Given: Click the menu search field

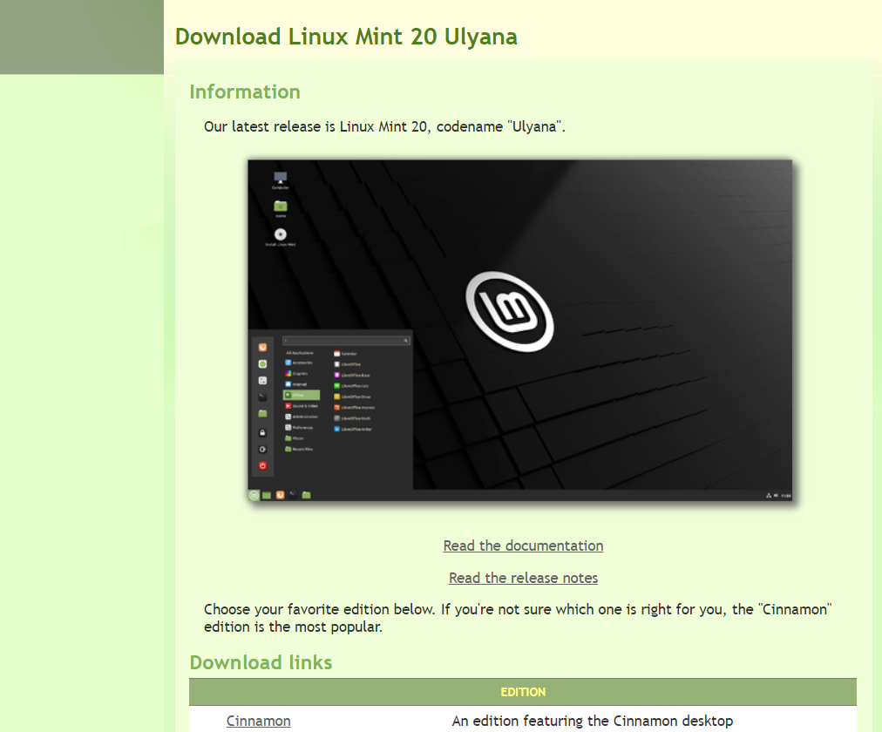Looking at the screenshot, I should (x=346, y=341).
